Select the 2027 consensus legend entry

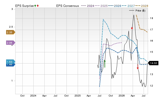[x=128, y=6]
